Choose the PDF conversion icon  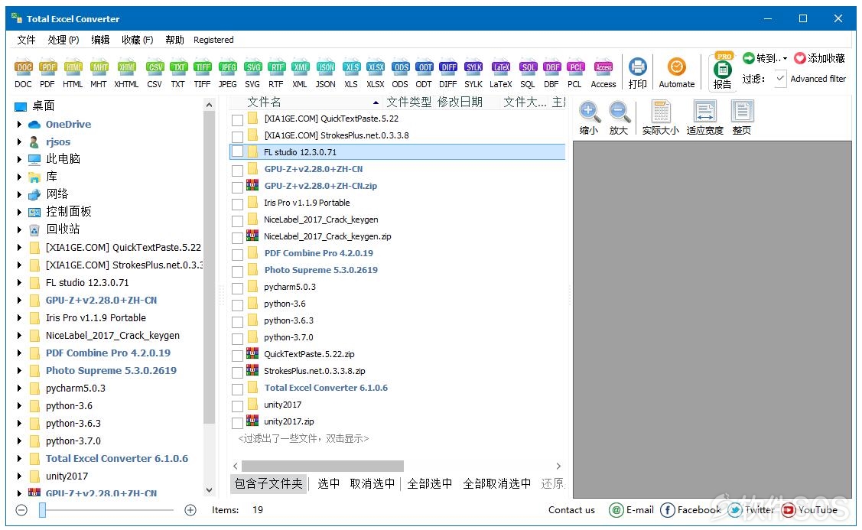[x=47, y=73]
